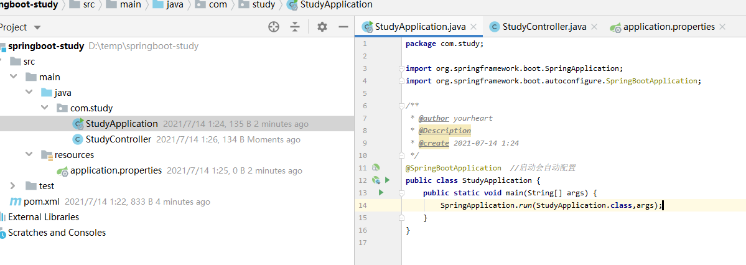
Task: Hide the Project panel with minus icon
Action: click(x=343, y=27)
